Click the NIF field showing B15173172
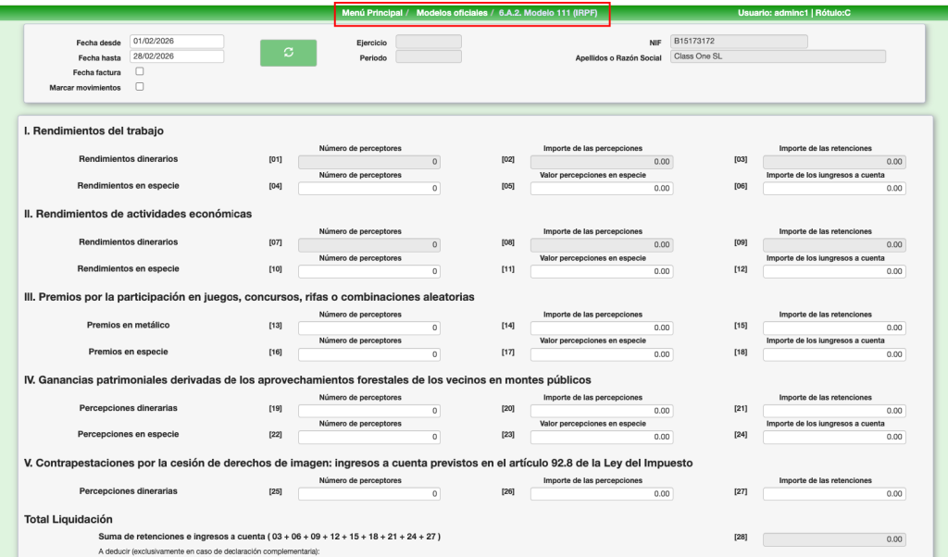 [738, 42]
